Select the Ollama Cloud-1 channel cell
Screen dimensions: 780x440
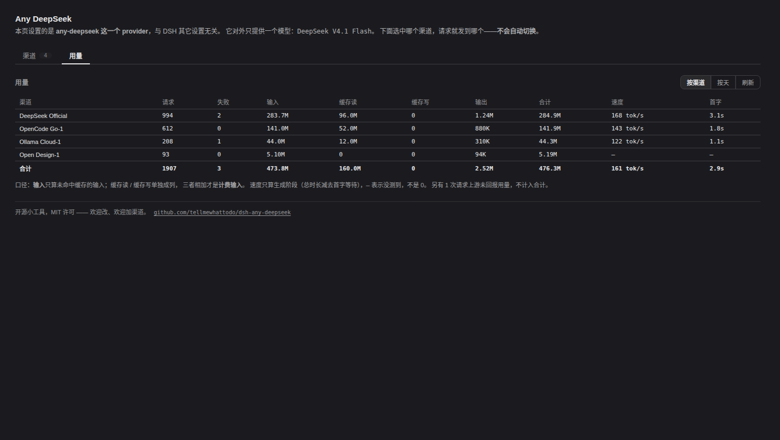click(x=40, y=142)
